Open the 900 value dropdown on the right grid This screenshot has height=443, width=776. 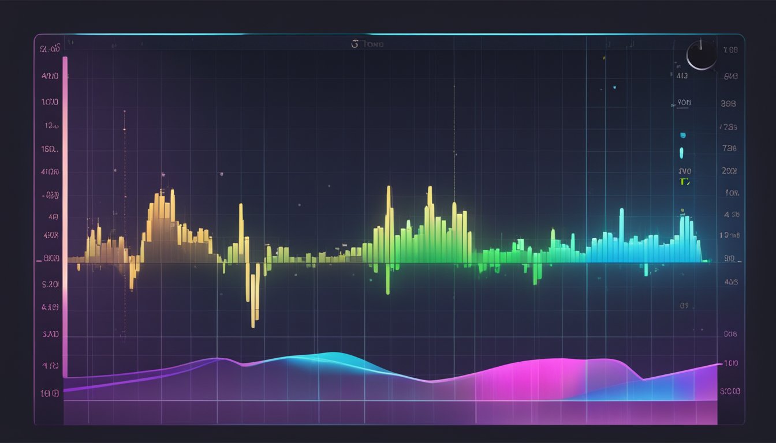(683, 102)
